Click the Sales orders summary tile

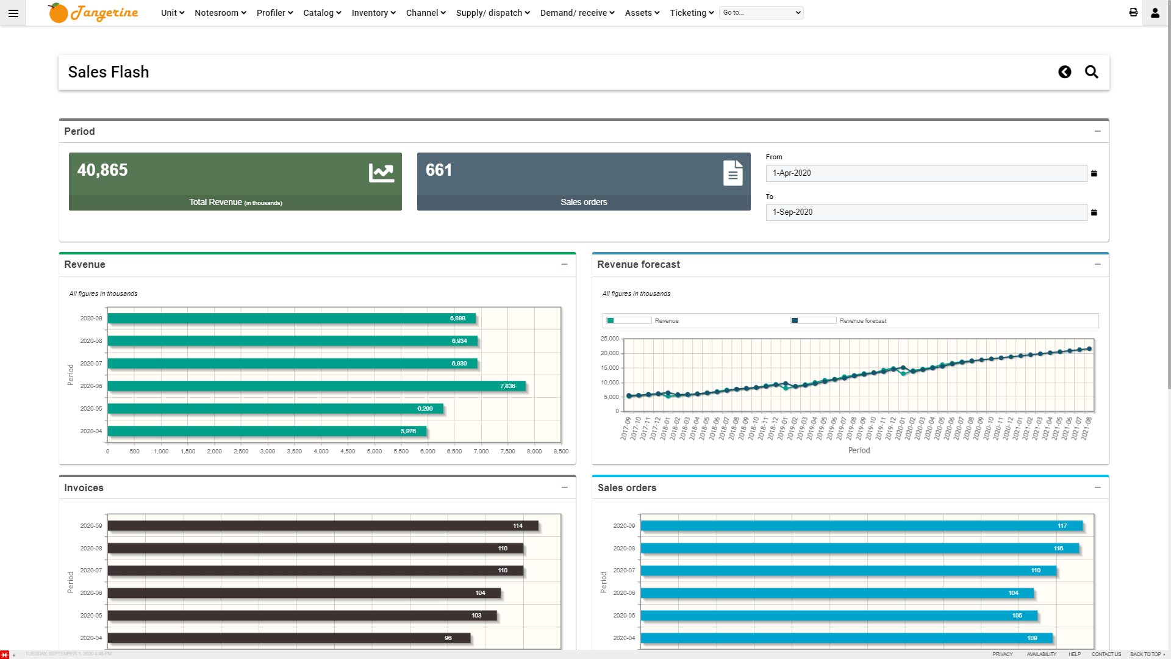[584, 181]
